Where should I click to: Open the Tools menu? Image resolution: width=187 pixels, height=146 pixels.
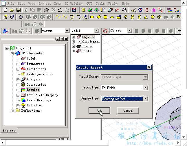100,3
